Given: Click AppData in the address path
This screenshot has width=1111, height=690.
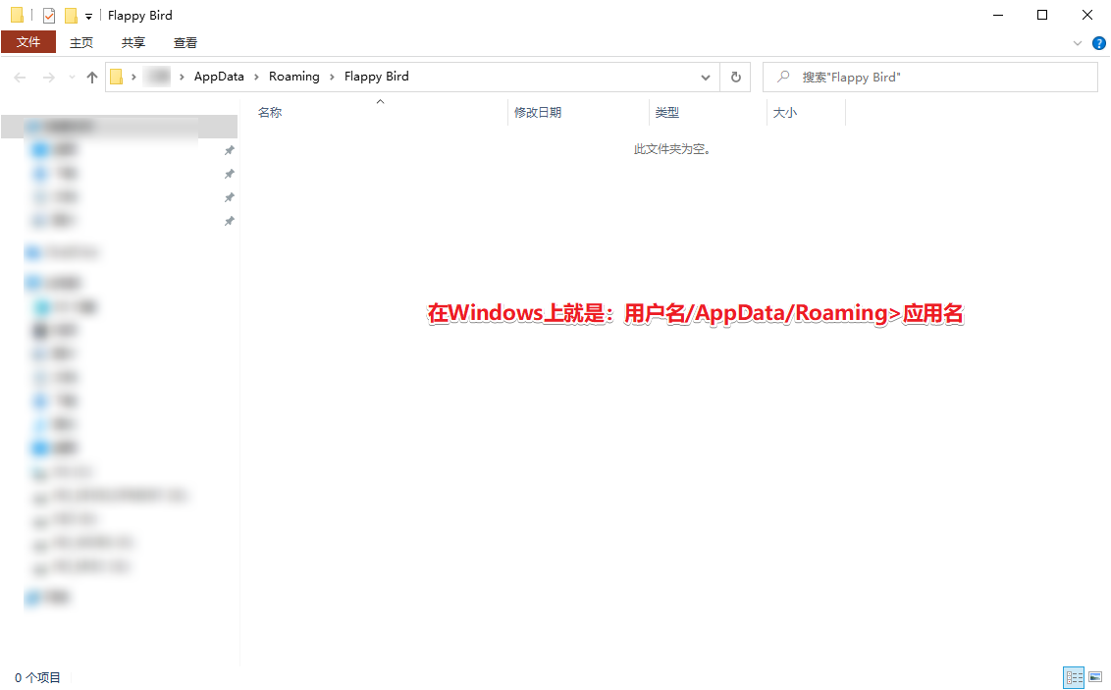Looking at the screenshot, I should tap(219, 77).
